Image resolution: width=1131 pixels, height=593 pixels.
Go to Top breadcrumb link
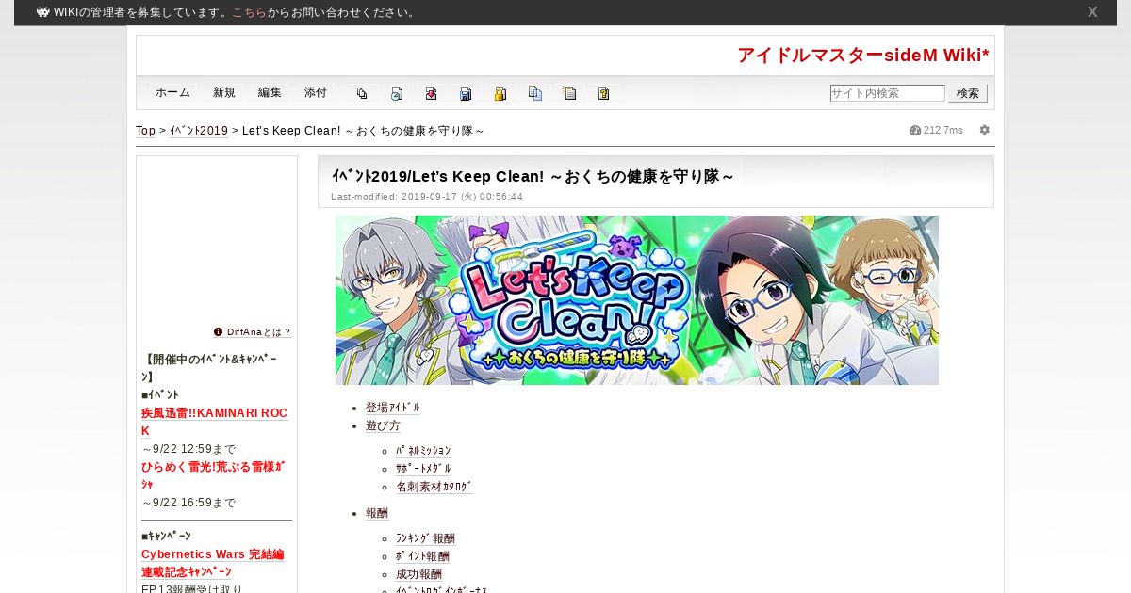[145, 131]
